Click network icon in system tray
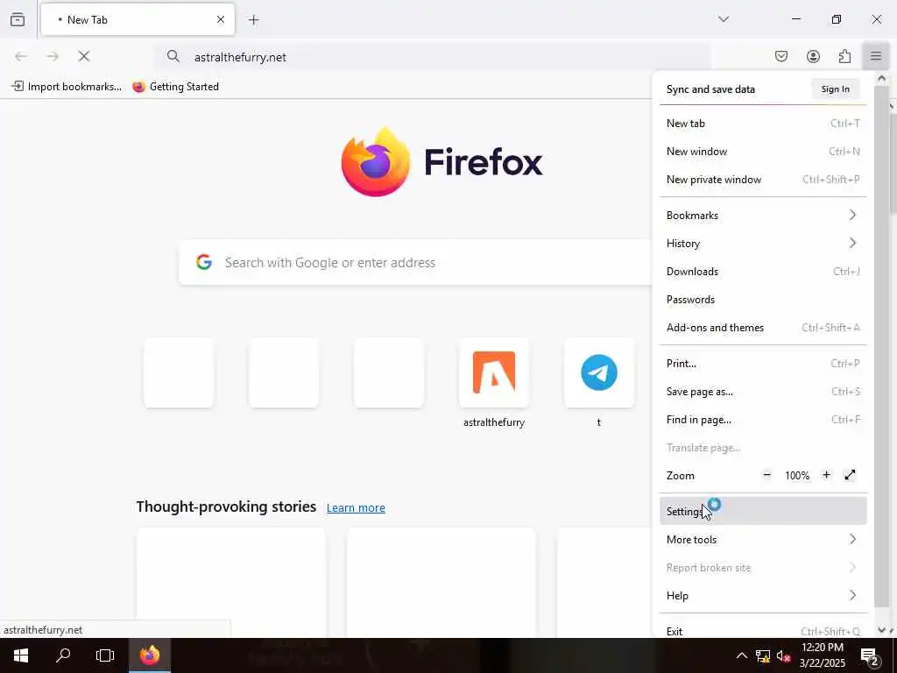Screen dimensions: 897x673 pyautogui.click(x=763, y=655)
